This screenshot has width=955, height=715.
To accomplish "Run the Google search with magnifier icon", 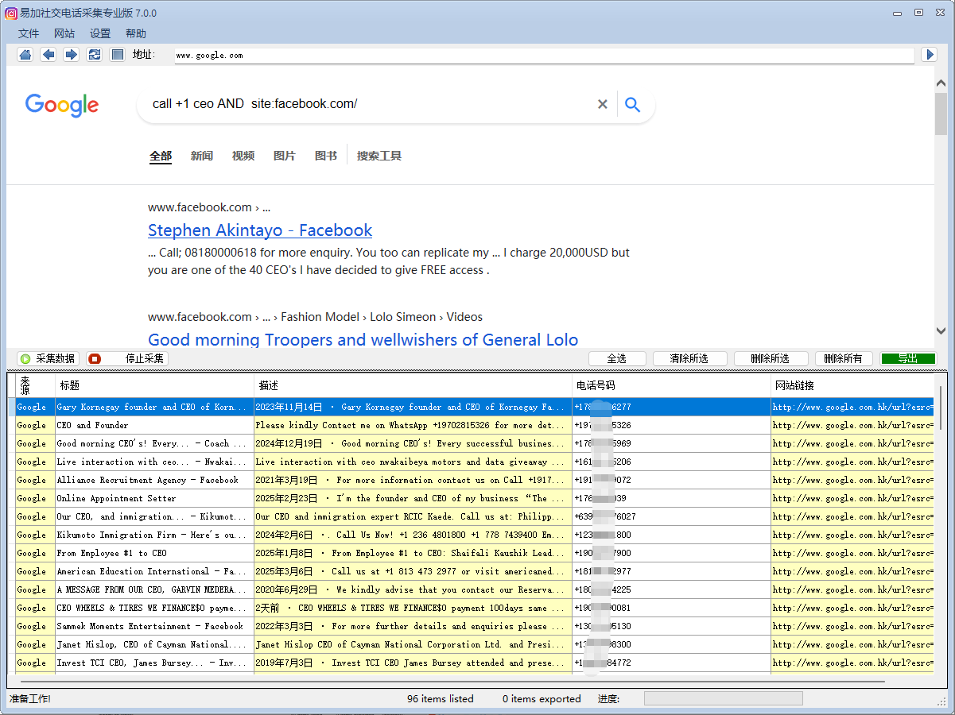I will (633, 104).
